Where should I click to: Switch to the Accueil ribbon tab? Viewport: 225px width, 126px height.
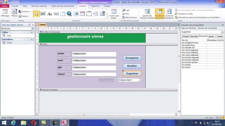pos(15,6)
